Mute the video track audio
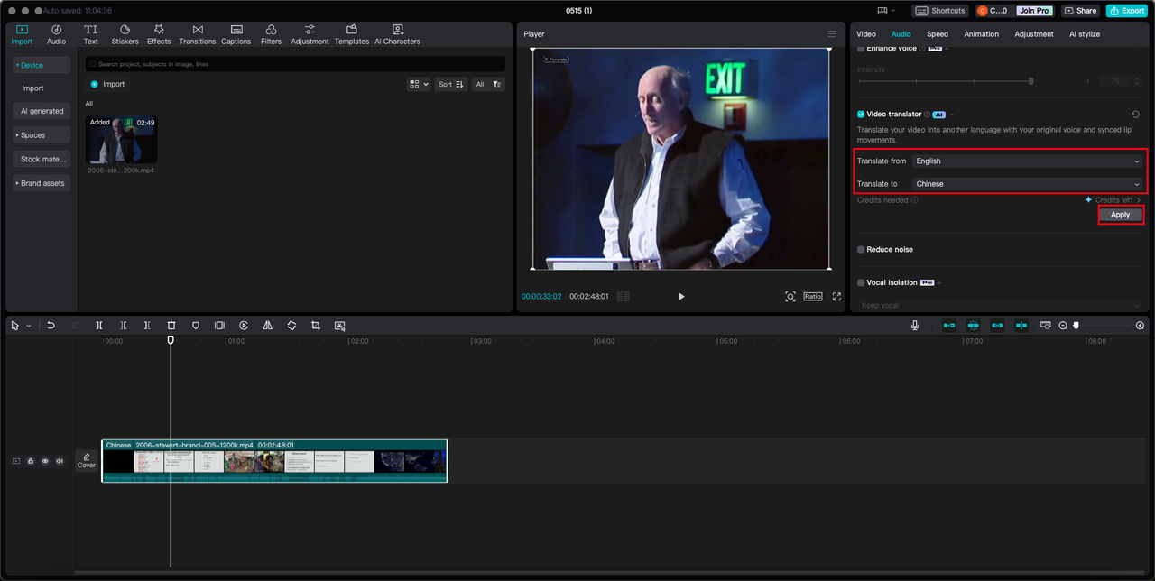The image size is (1155, 581). point(60,461)
